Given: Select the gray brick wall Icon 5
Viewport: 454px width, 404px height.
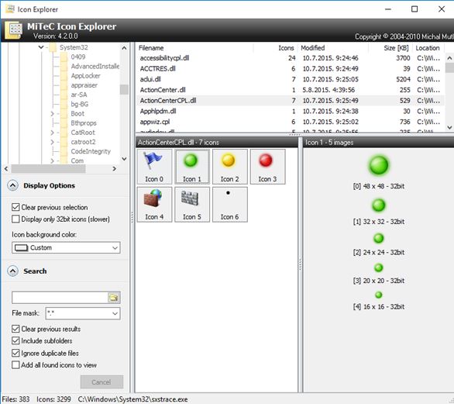Looking at the screenshot, I should tap(192, 204).
